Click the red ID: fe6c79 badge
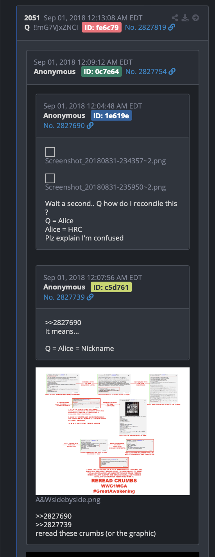215x557 pixels. 102,27
